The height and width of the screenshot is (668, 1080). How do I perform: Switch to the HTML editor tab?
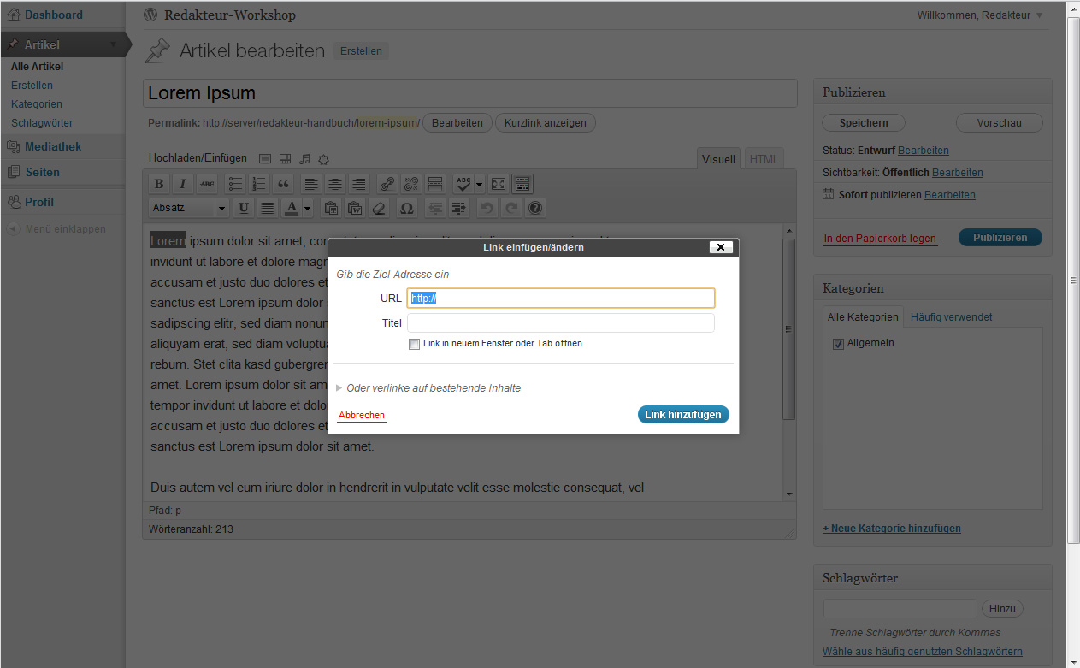[x=764, y=159]
